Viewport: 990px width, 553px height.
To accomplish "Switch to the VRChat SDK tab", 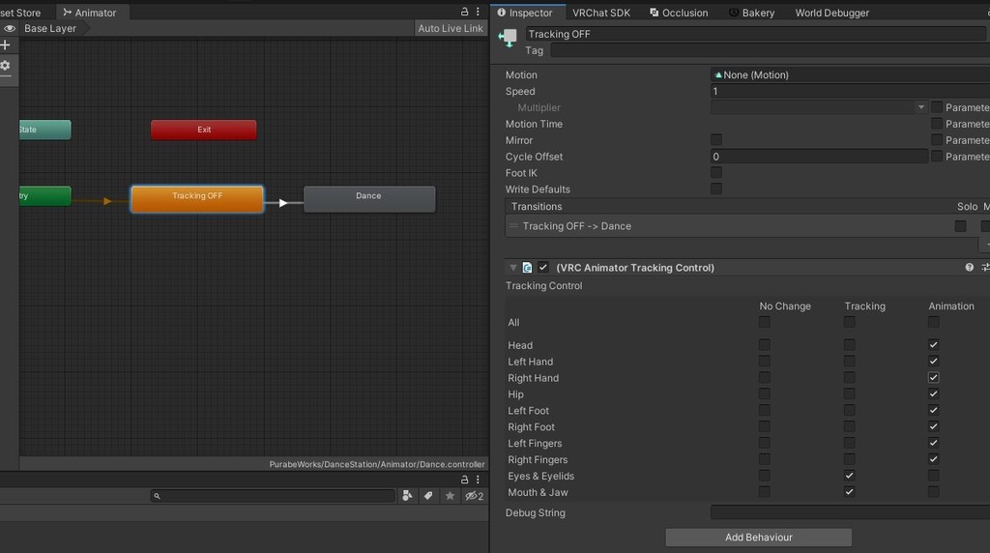I will click(601, 13).
